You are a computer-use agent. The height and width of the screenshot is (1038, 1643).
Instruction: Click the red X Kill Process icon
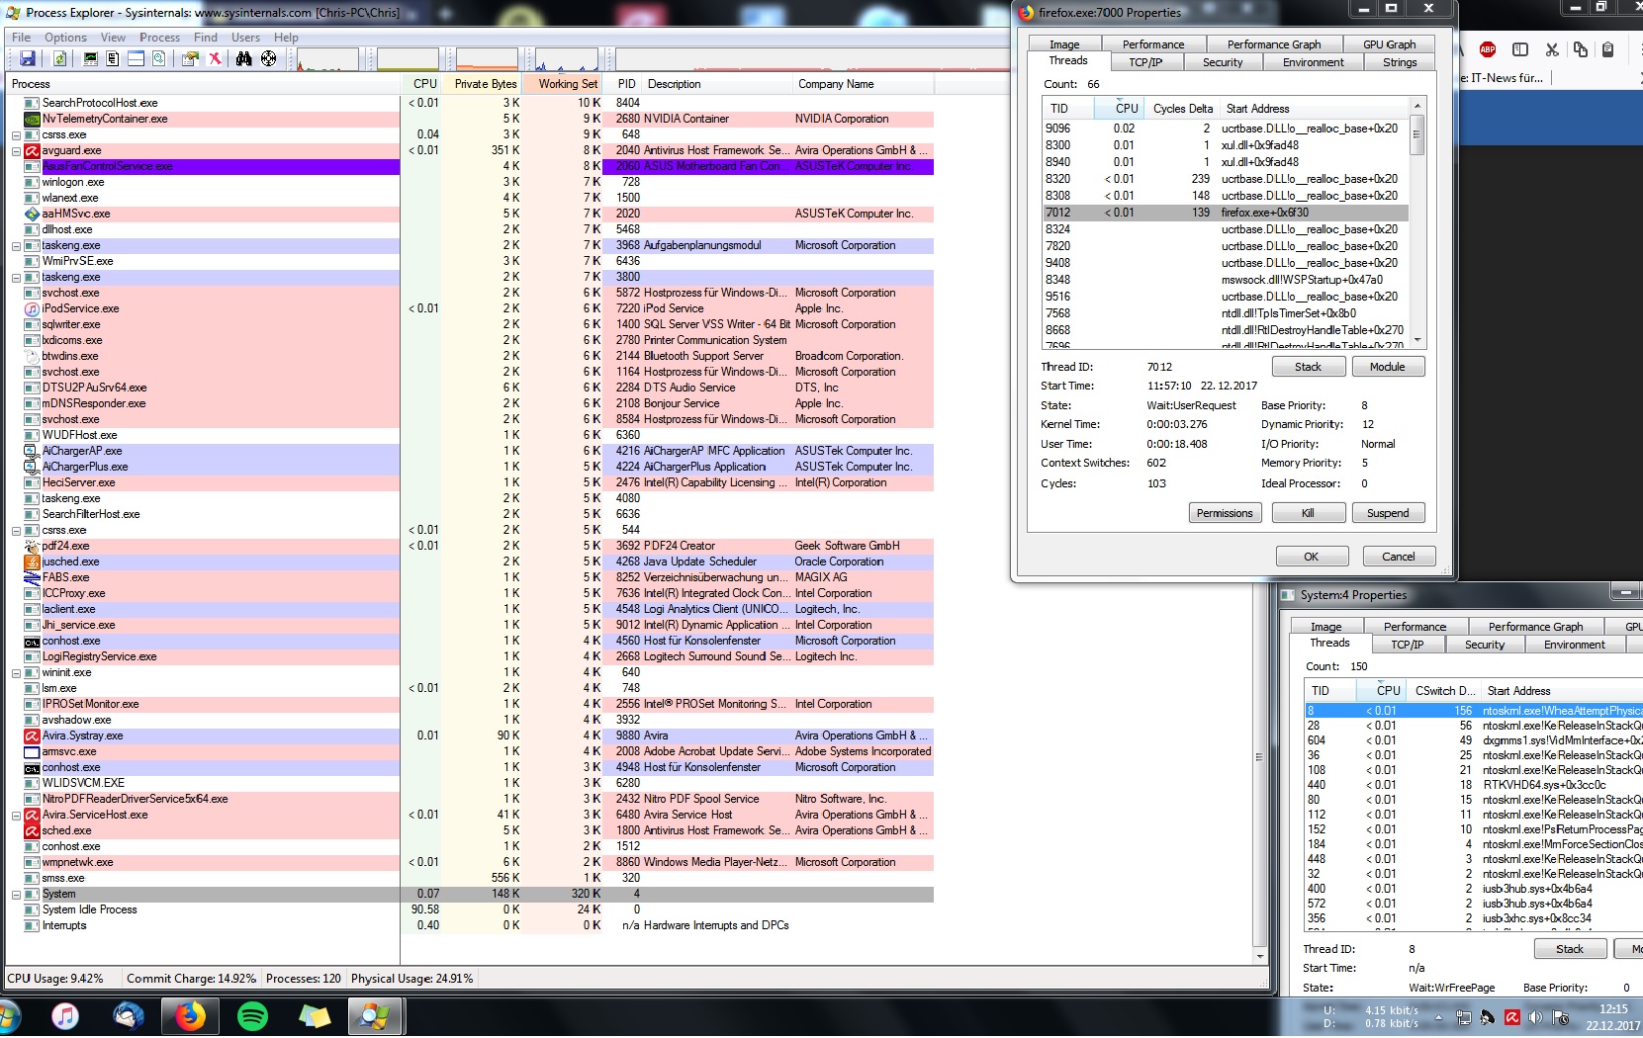click(215, 59)
